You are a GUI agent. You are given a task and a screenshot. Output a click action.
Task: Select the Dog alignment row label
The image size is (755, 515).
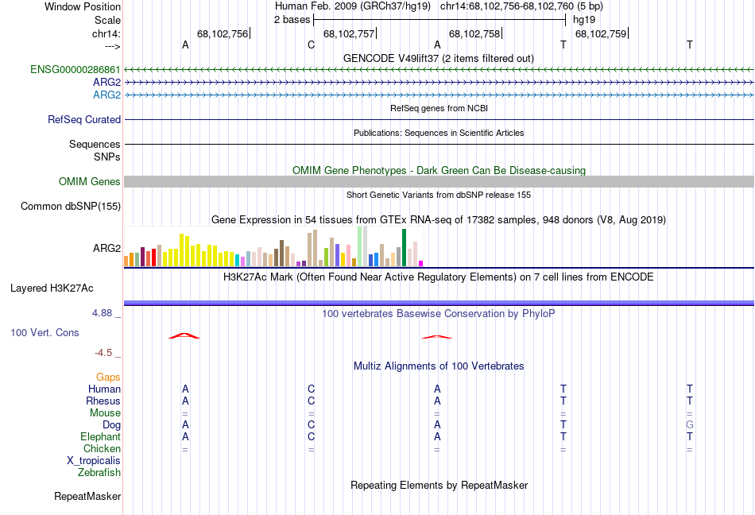click(111, 425)
